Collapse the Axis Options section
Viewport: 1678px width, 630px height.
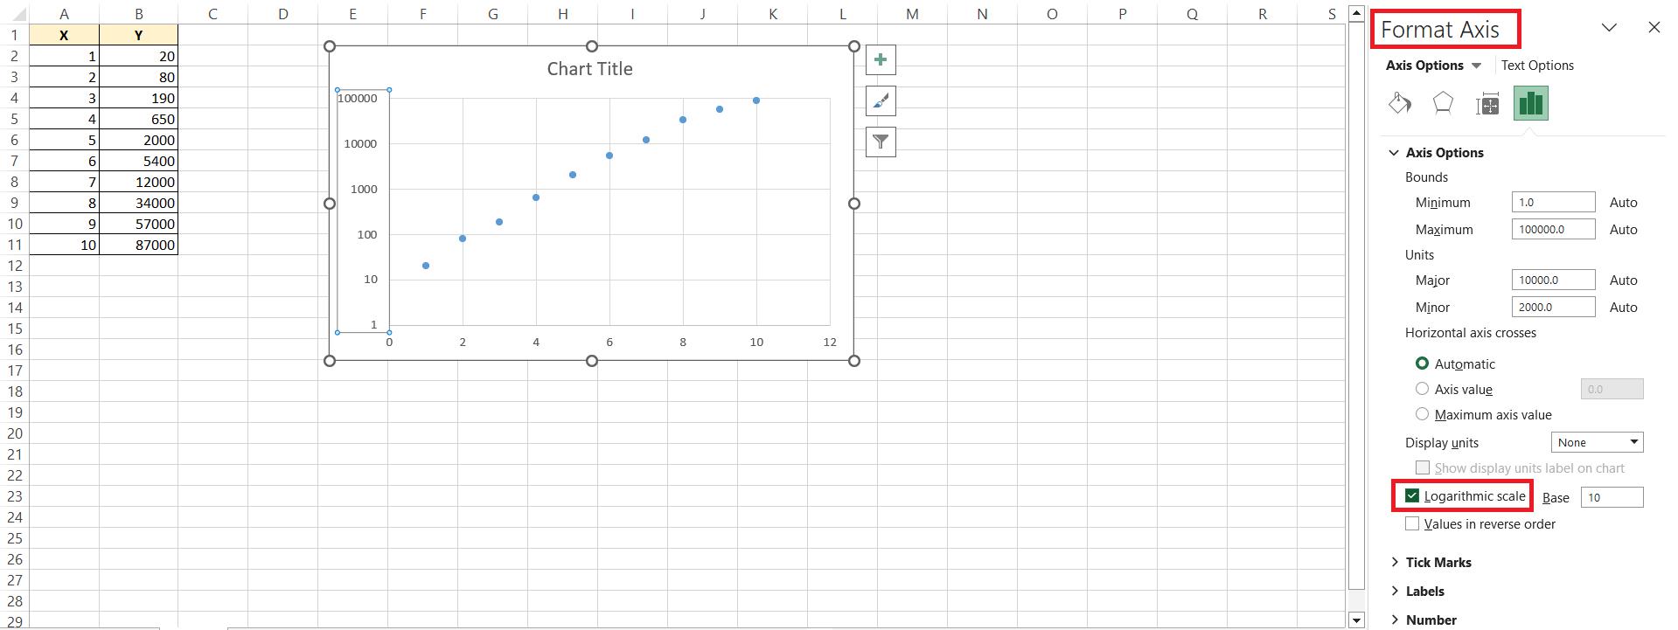(1394, 153)
